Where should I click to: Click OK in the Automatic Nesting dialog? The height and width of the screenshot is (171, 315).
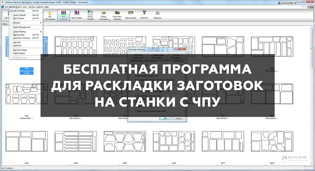point(165,118)
